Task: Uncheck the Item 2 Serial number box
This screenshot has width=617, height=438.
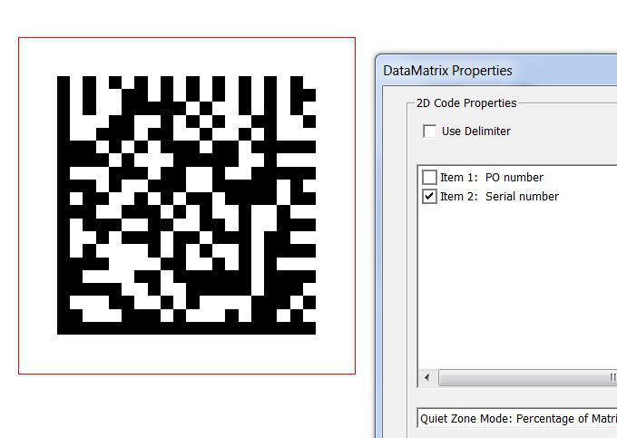Action: 429,196
